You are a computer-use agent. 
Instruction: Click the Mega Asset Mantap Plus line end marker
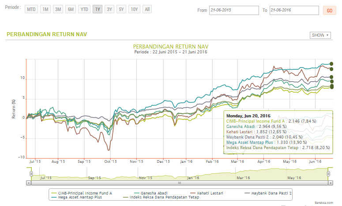[x=331, y=64]
